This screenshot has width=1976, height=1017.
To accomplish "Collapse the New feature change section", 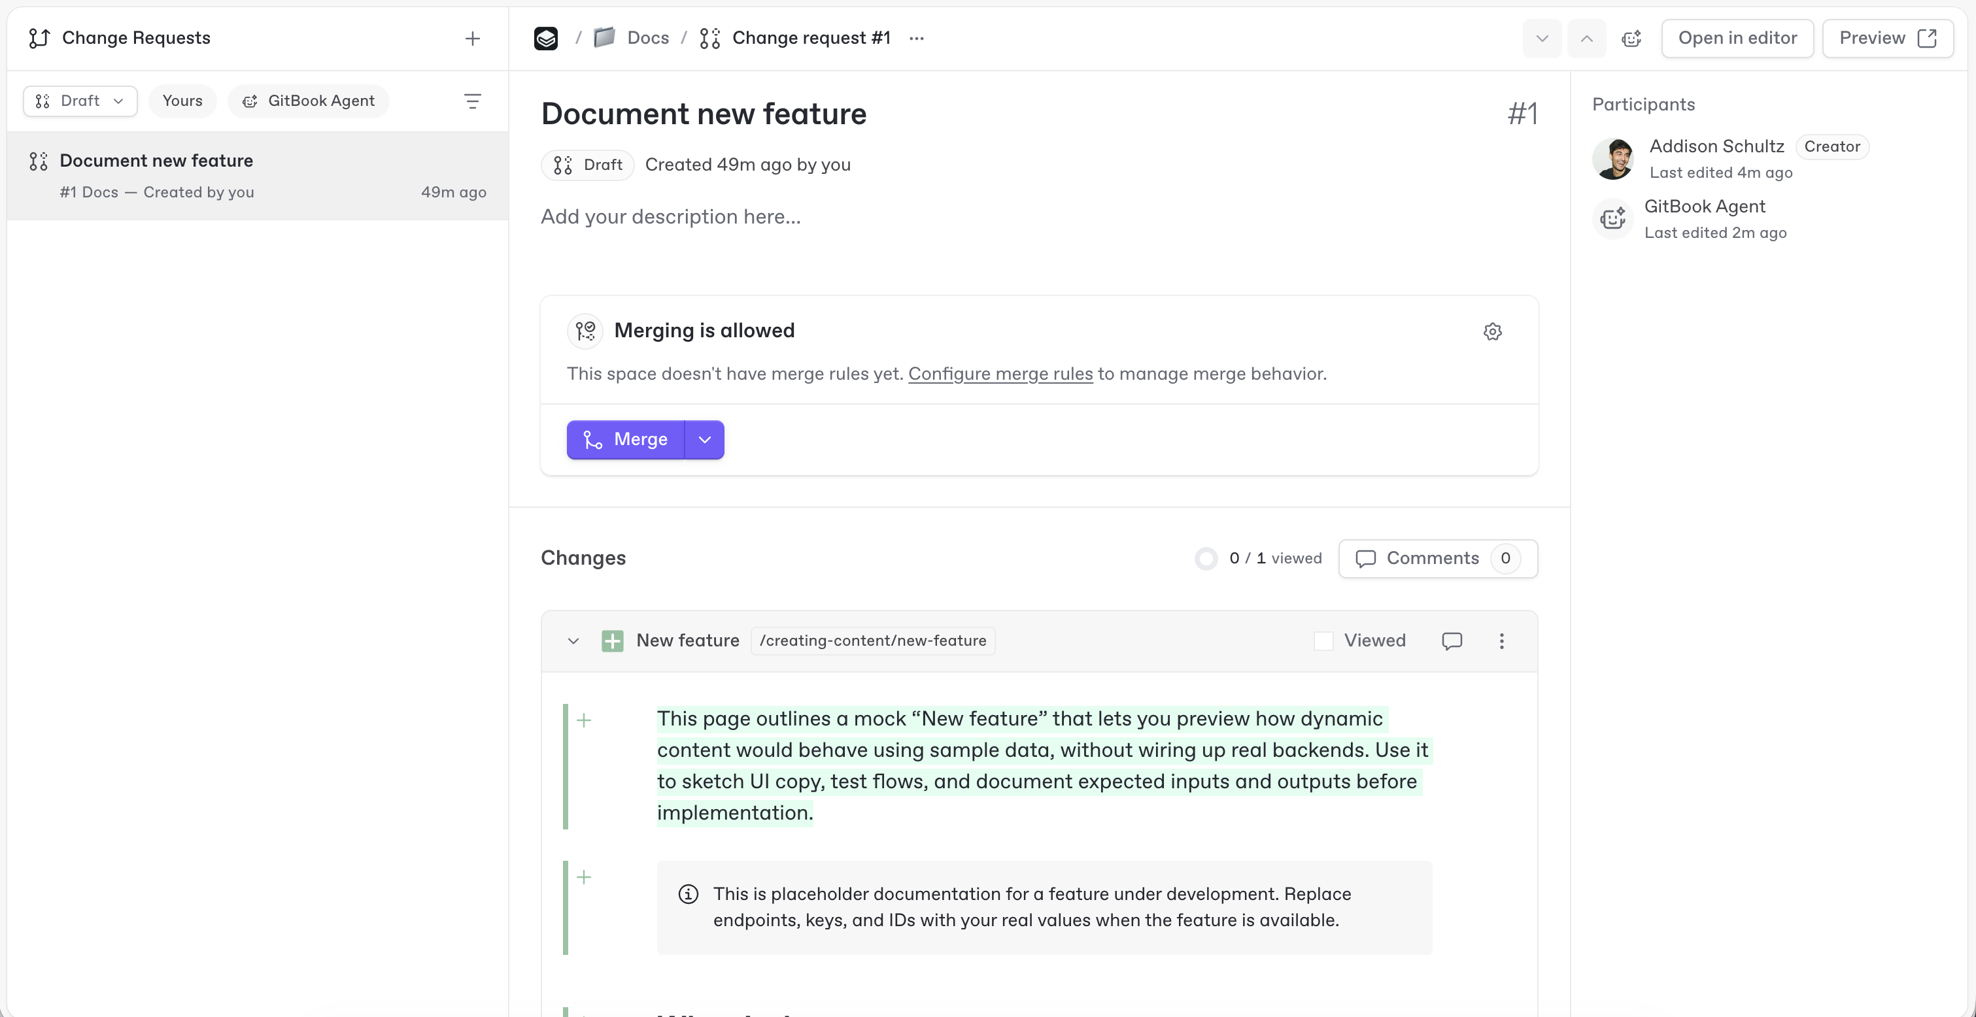I will [573, 641].
